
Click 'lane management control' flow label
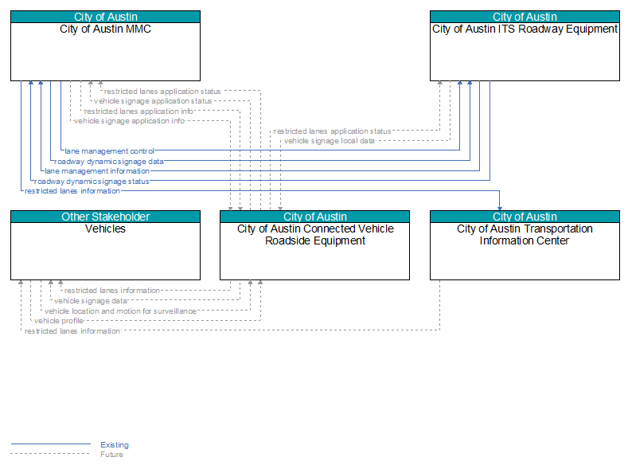pyautogui.click(x=109, y=151)
